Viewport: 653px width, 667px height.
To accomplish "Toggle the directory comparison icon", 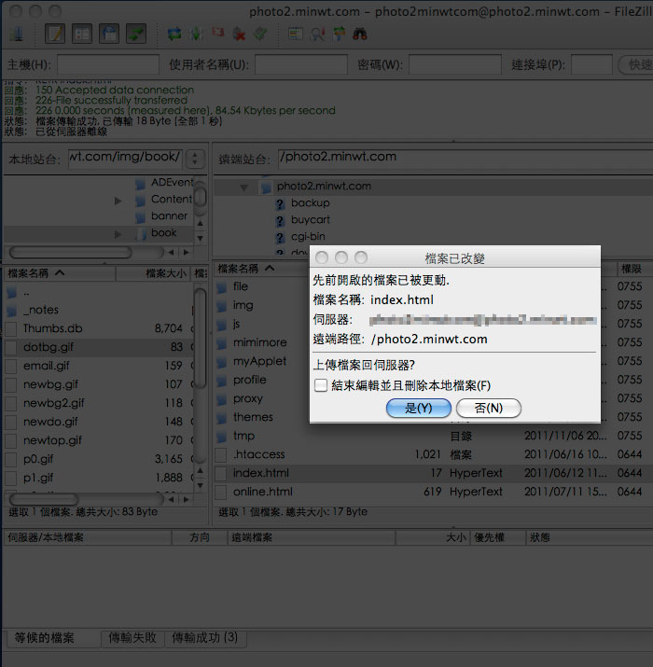I will pyautogui.click(x=318, y=34).
